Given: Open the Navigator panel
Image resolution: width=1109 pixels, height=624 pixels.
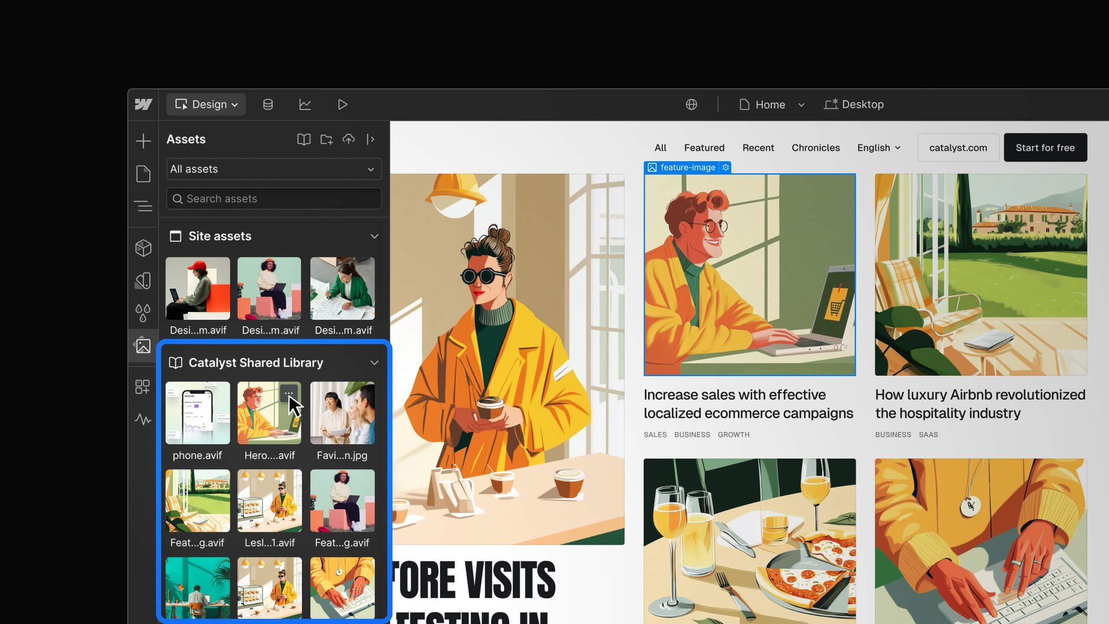Looking at the screenshot, I should (143, 206).
